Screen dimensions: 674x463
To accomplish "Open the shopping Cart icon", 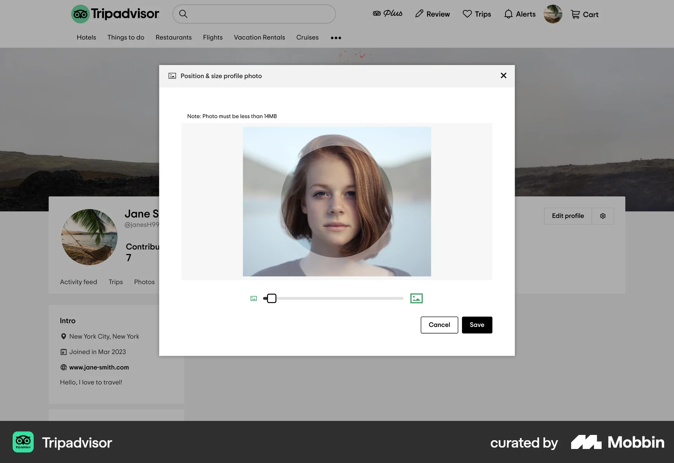I will coord(576,14).
